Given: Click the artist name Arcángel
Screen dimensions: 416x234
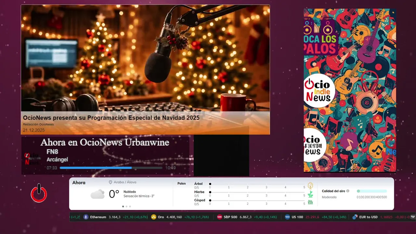Looking at the screenshot, I should (57, 160).
